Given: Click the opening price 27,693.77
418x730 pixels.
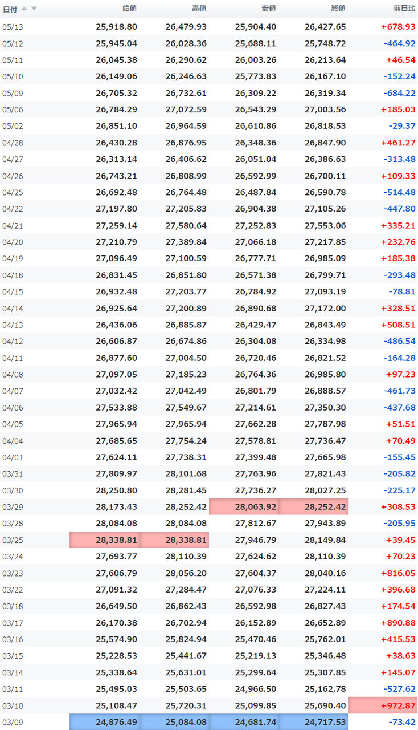Looking at the screenshot, I should 116,556.
